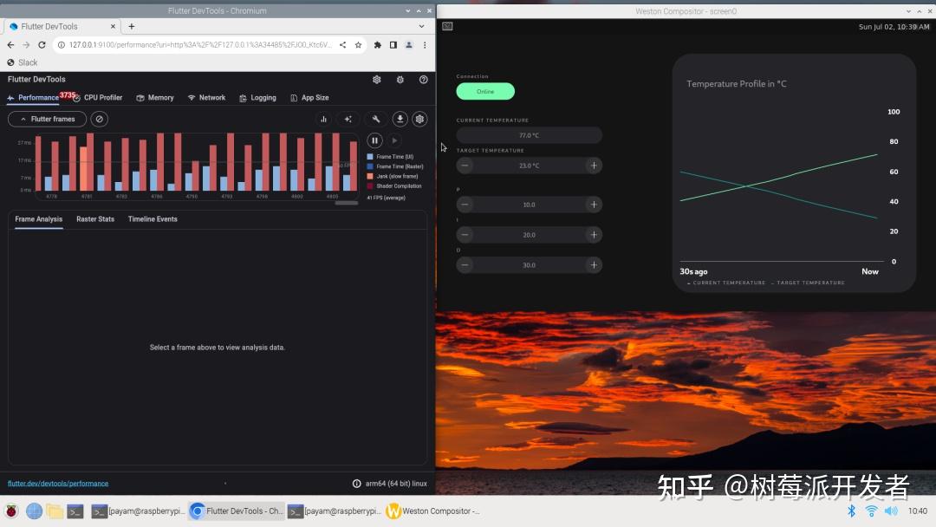Open the Raster Stats tab
Image resolution: width=936 pixels, height=527 pixels.
pos(95,219)
